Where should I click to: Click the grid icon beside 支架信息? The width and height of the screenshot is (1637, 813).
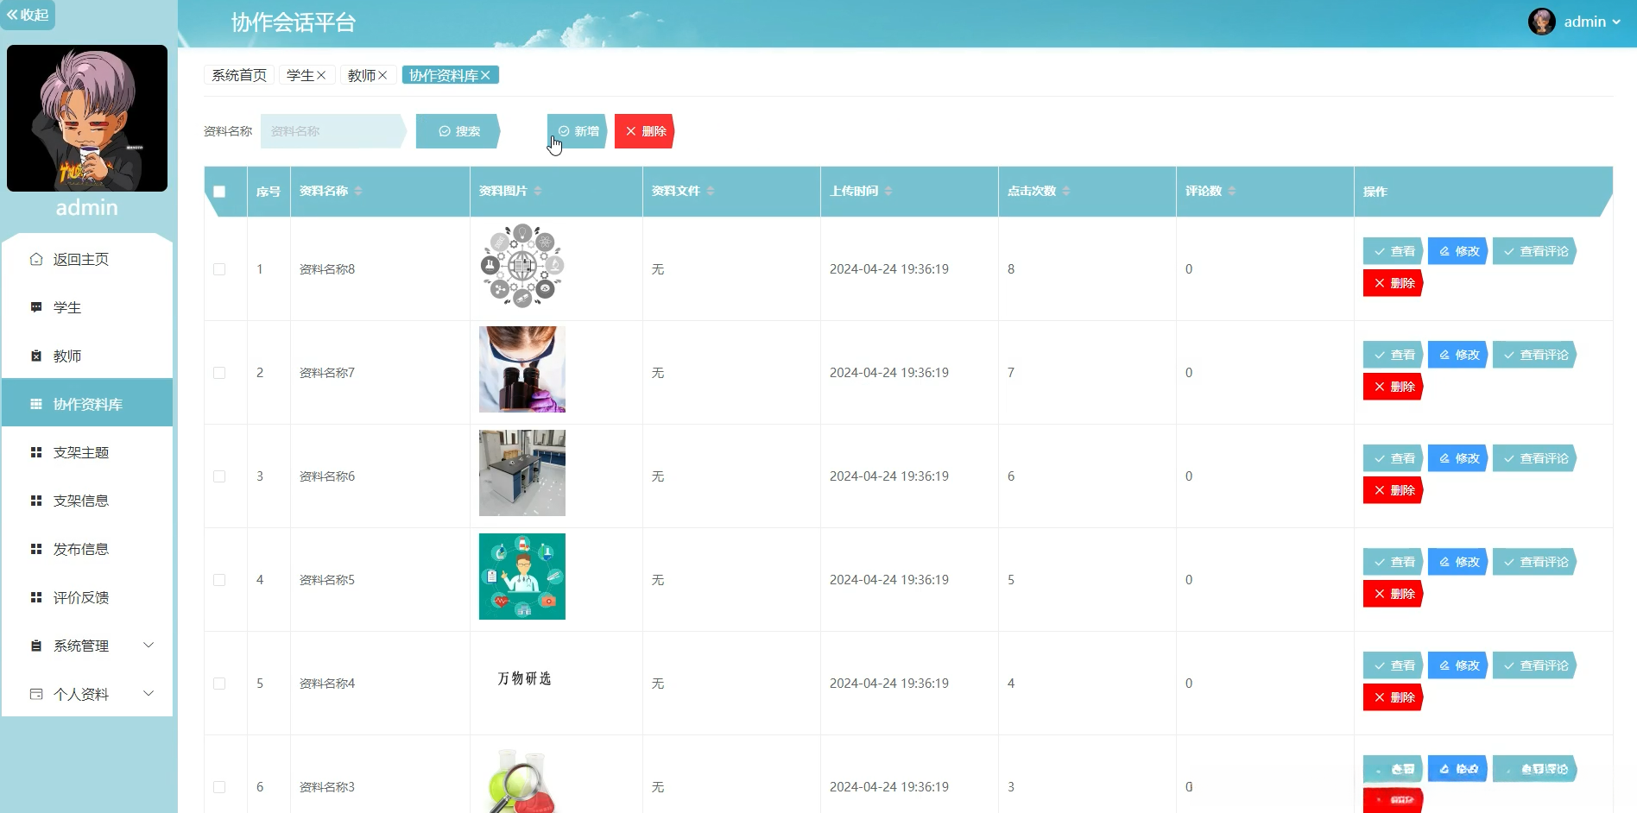[36, 501]
